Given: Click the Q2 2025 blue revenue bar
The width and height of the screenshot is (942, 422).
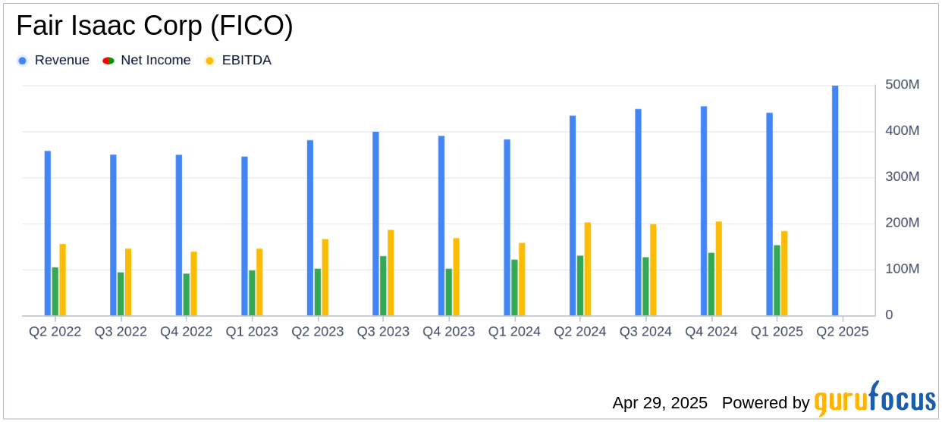Looking at the screenshot, I should pyautogui.click(x=835, y=201).
